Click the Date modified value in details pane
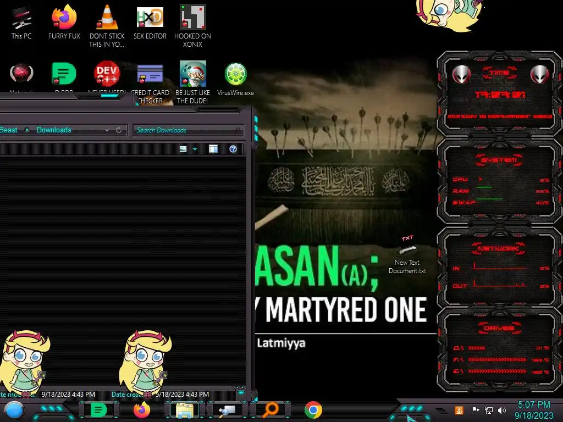 point(68,395)
